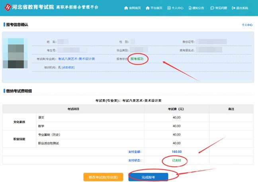Click the chat bubble icon beside 常见问题

pyautogui.click(x=212, y=8)
